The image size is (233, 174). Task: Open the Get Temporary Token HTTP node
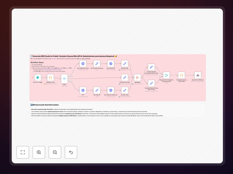pos(83,64)
